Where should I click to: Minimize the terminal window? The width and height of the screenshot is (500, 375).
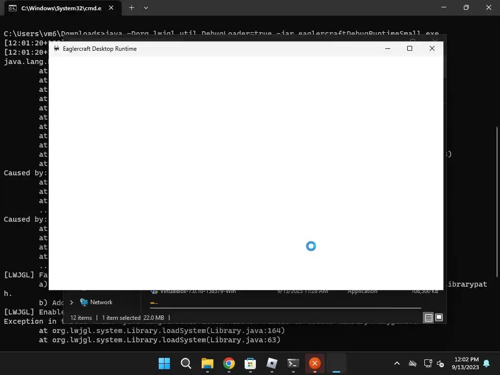tap(443, 7)
